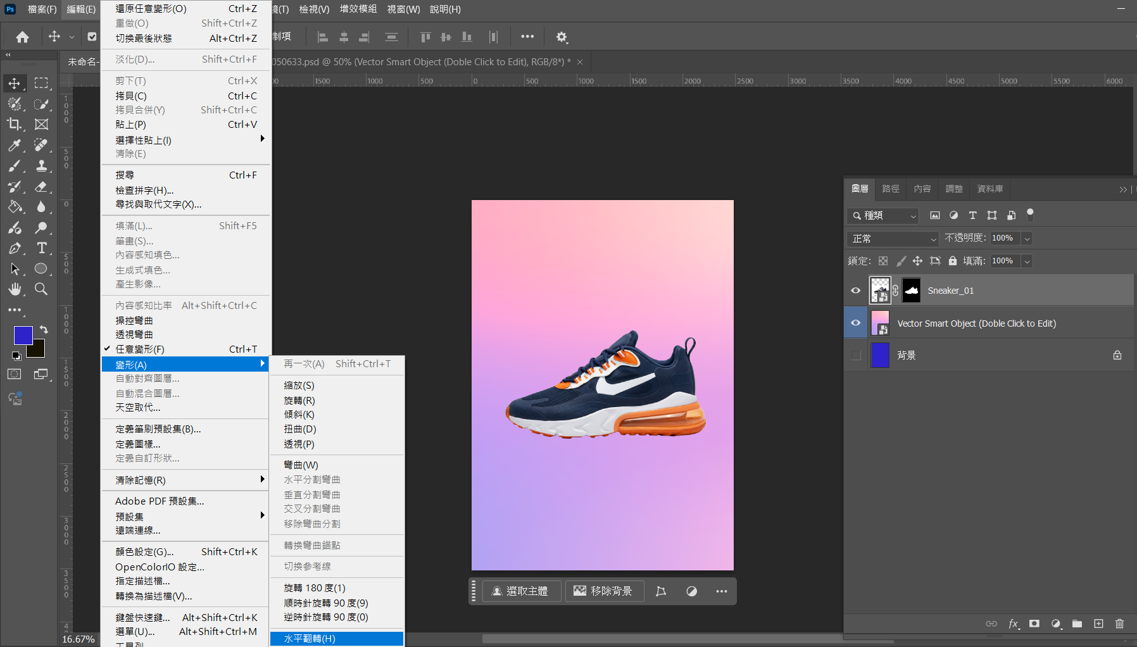Select the Zoom tool

click(41, 289)
